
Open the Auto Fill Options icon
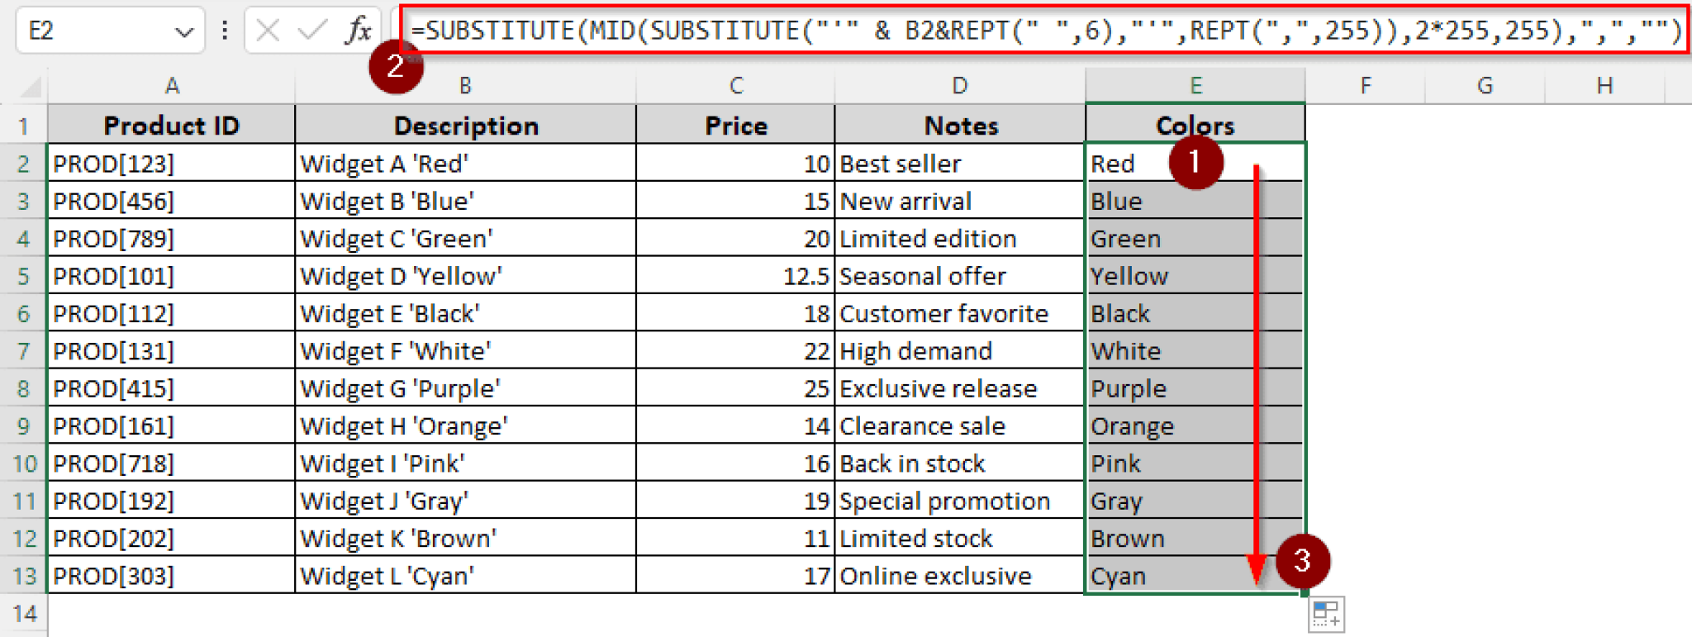pos(1326,615)
